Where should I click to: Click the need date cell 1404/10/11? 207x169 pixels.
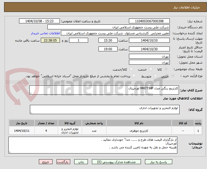point(22,131)
